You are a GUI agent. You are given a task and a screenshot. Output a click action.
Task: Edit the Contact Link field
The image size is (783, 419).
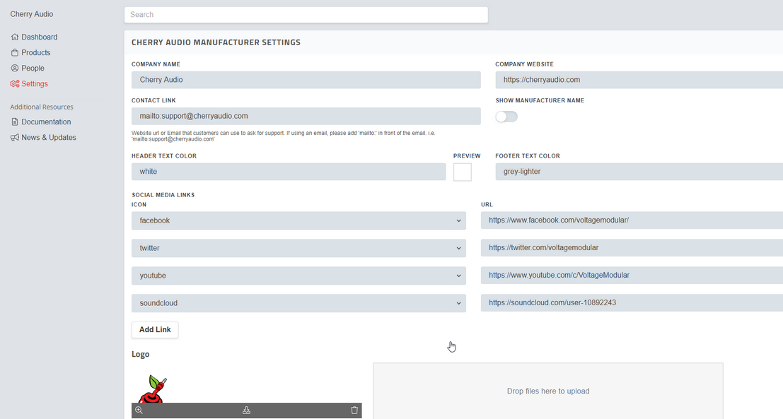306,116
